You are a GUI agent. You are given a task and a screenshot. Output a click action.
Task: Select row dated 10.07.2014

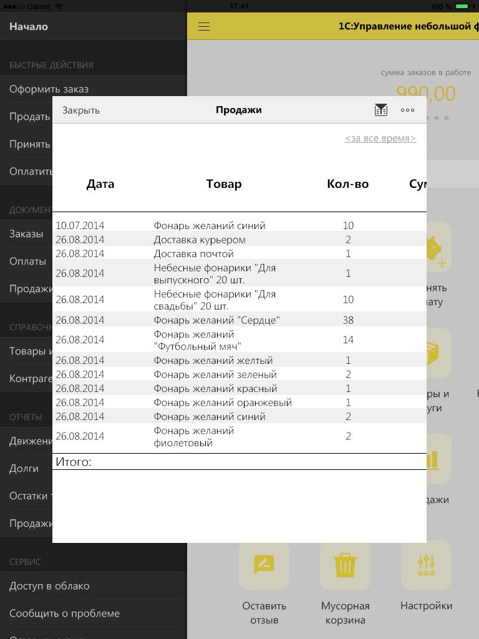[x=239, y=225]
